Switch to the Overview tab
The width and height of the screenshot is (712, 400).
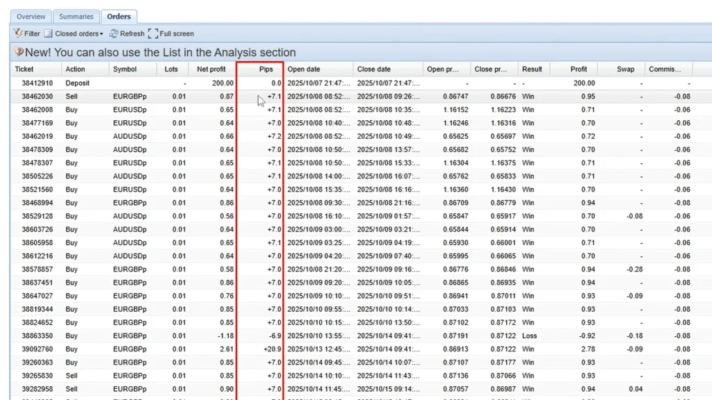click(31, 16)
